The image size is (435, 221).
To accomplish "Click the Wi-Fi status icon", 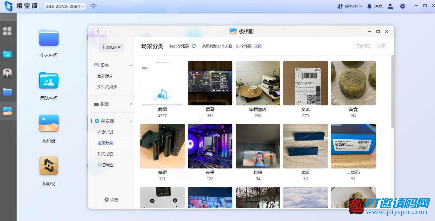I will pos(93,6).
